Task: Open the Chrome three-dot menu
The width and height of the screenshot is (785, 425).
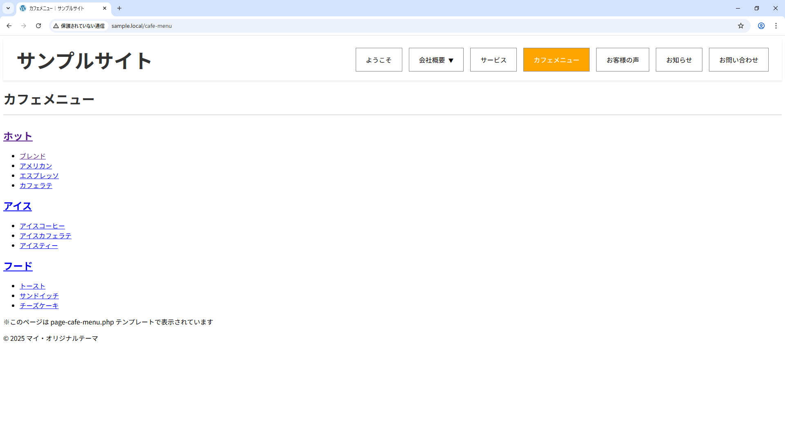Action: click(776, 26)
